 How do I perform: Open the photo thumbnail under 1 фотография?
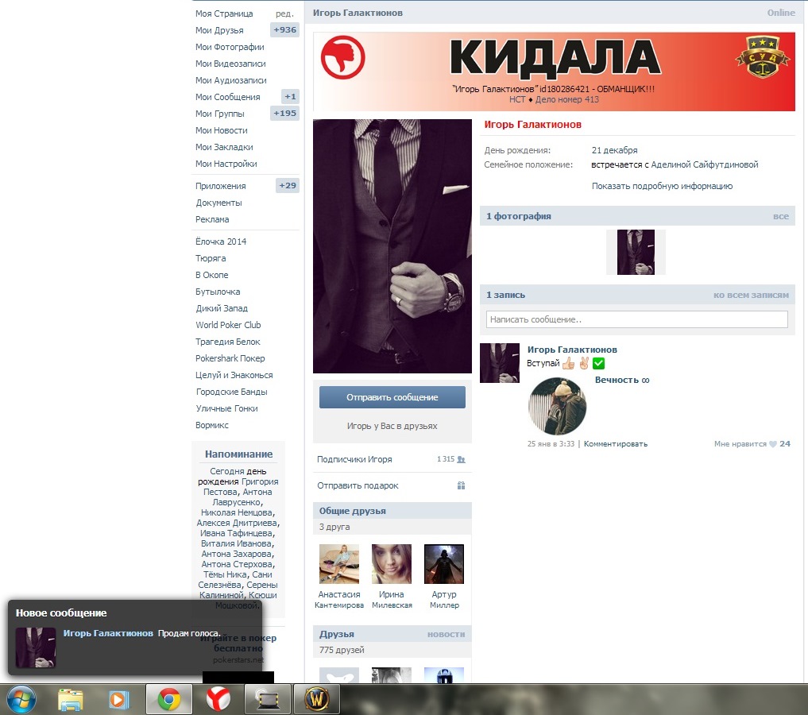(636, 252)
